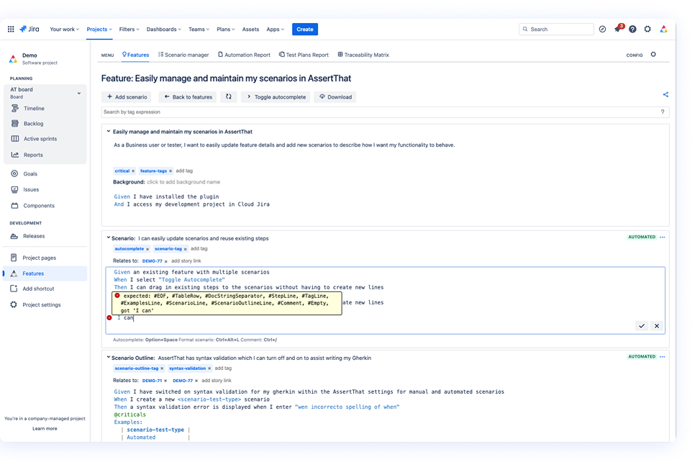Click the AssertThat logo in the top bar

663,29
